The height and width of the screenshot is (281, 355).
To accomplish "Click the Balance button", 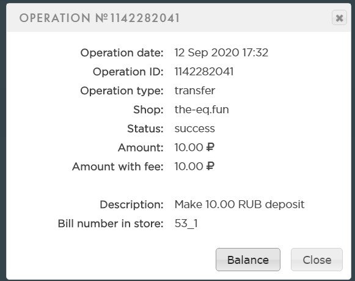I will coord(248,260).
